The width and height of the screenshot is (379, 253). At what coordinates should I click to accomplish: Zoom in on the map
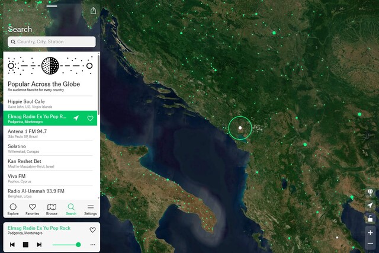coord(370,233)
